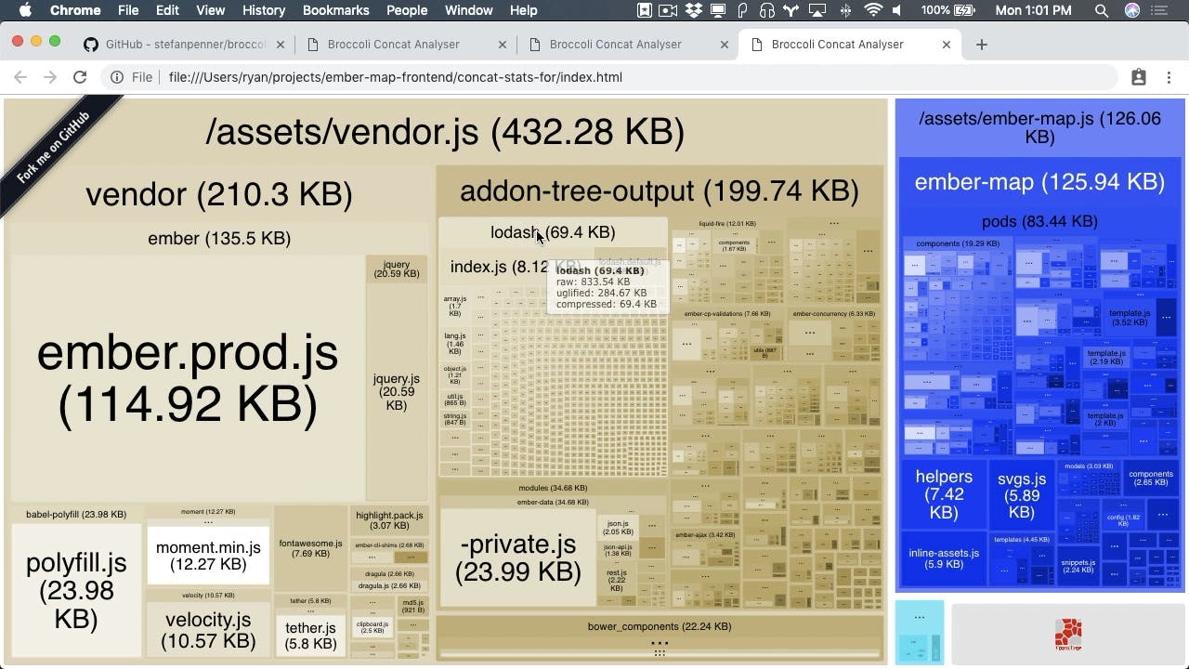Image resolution: width=1189 pixels, height=669 pixels.
Task: Open Chrome's three-dot menu
Action: click(x=1169, y=77)
